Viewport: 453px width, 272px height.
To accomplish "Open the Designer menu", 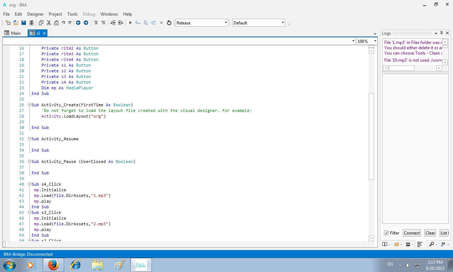I will tap(35, 14).
